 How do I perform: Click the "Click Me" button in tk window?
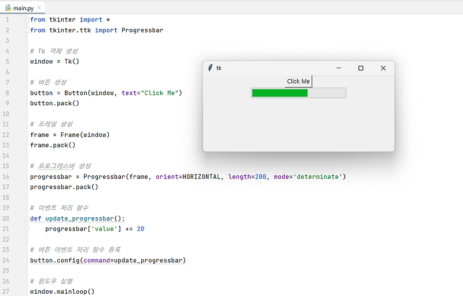tap(298, 82)
